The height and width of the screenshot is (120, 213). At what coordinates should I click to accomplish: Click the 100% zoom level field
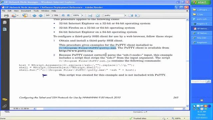click(x=76, y=15)
